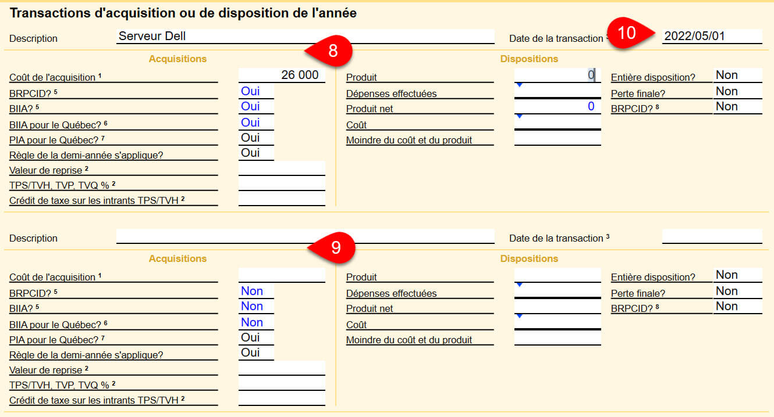Click 'Crédit de taxe sur les intrants' label, second block
Viewport: 774px width, 417px height.
97,399
